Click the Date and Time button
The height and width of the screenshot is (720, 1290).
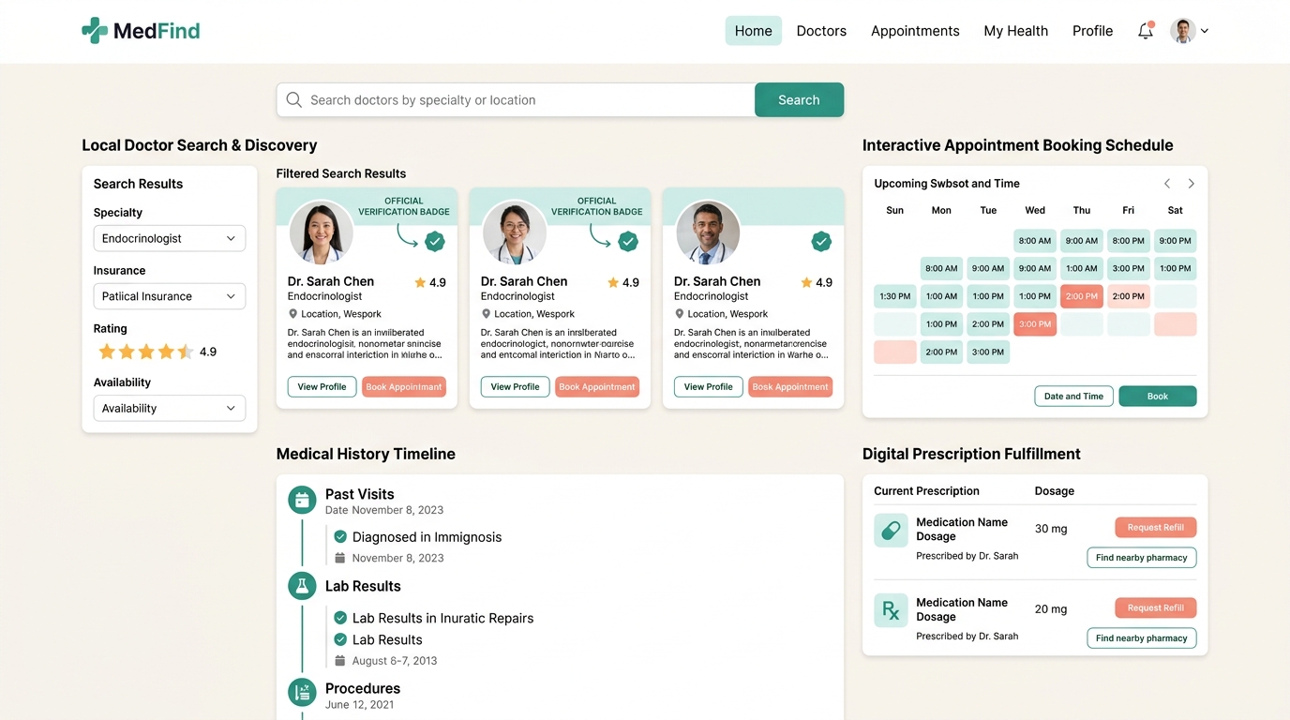[x=1073, y=397]
